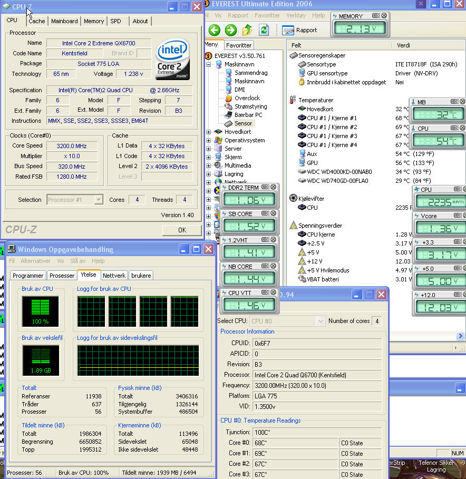Viewport: 466px width, 479px height.
Task: Open Verktøy menu in EVEREST
Action: click(x=296, y=15)
